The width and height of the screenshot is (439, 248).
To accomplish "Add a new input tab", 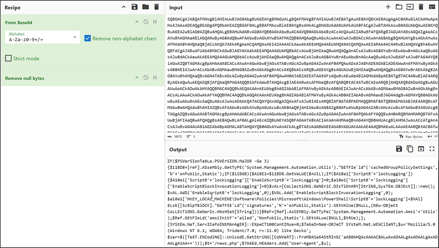I will pos(389,7).
